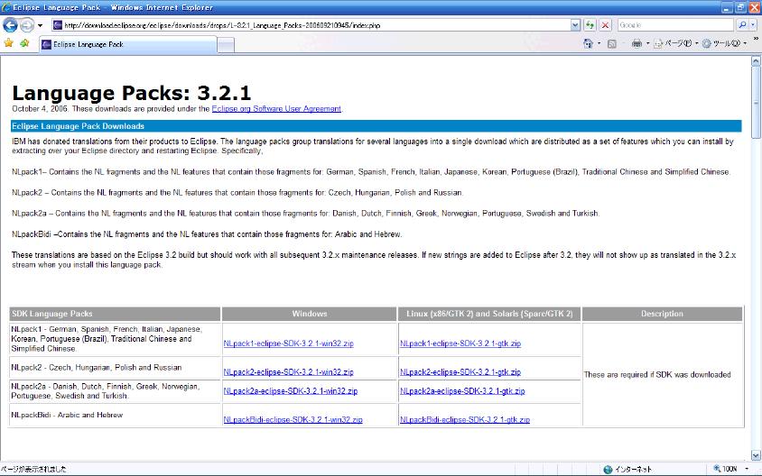Image resolution: width=762 pixels, height=476 pixels.
Task: Click the scroll up arrow
Action: point(756,61)
